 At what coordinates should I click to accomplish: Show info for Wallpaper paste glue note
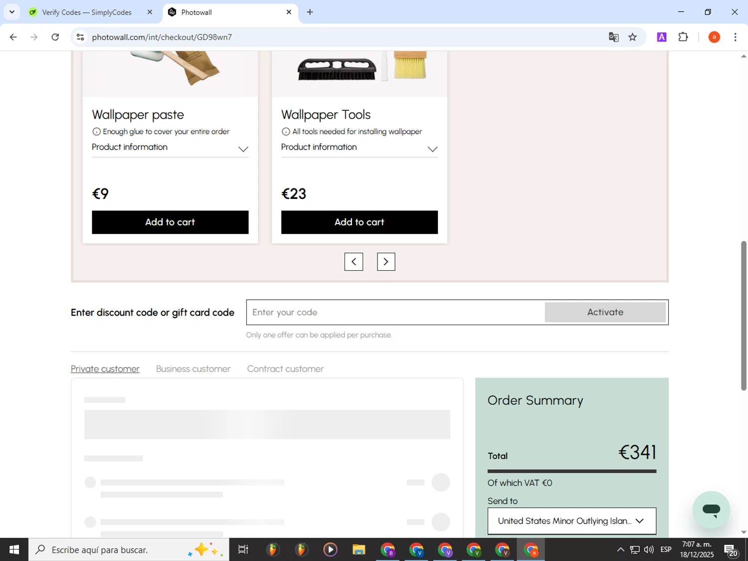tap(96, 132)
